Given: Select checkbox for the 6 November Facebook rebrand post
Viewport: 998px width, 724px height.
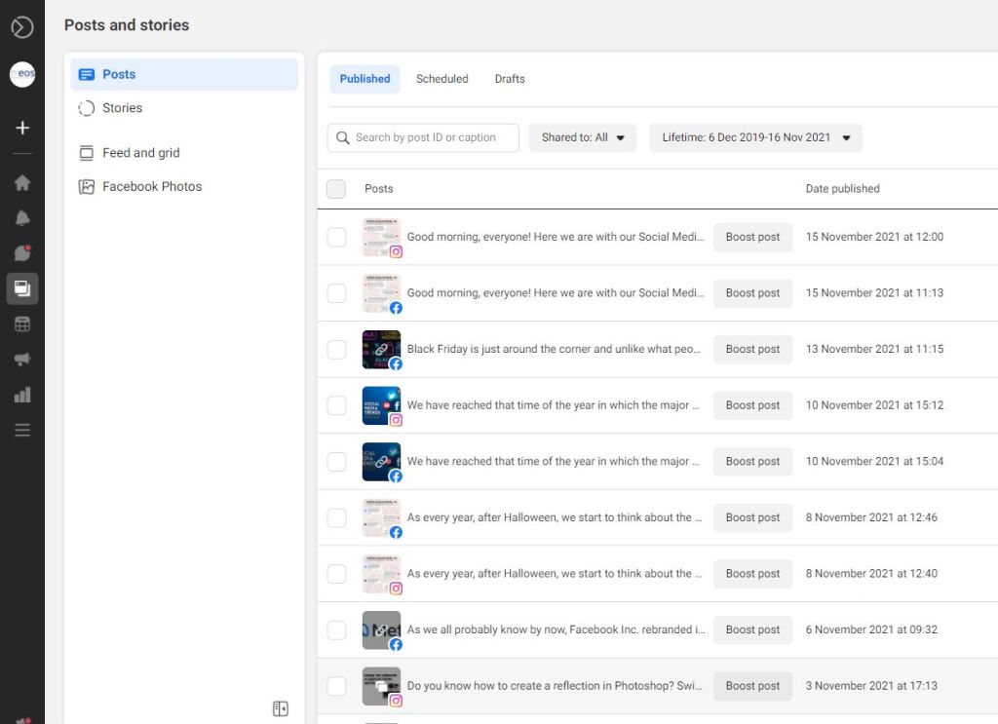Looking at the screenshot, I should tap(336, 629).
